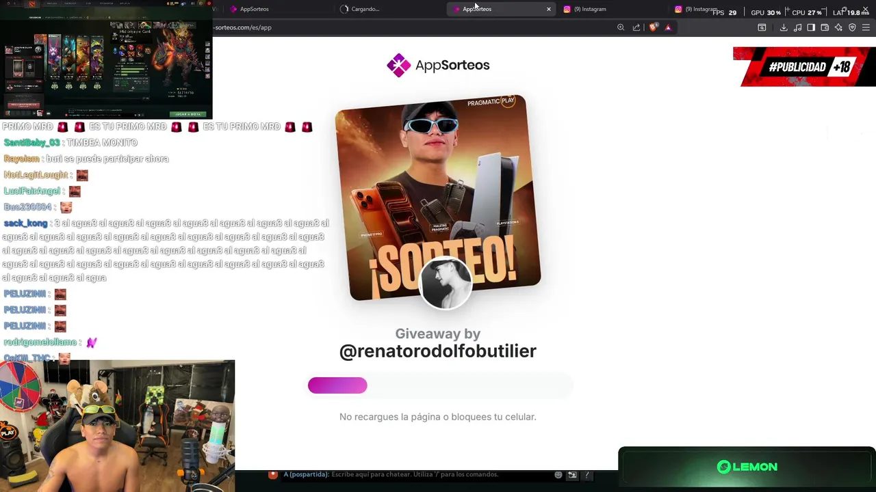Click the FPS 29 overlay readout
Screen dimensions: 876x492
(725, 12)
